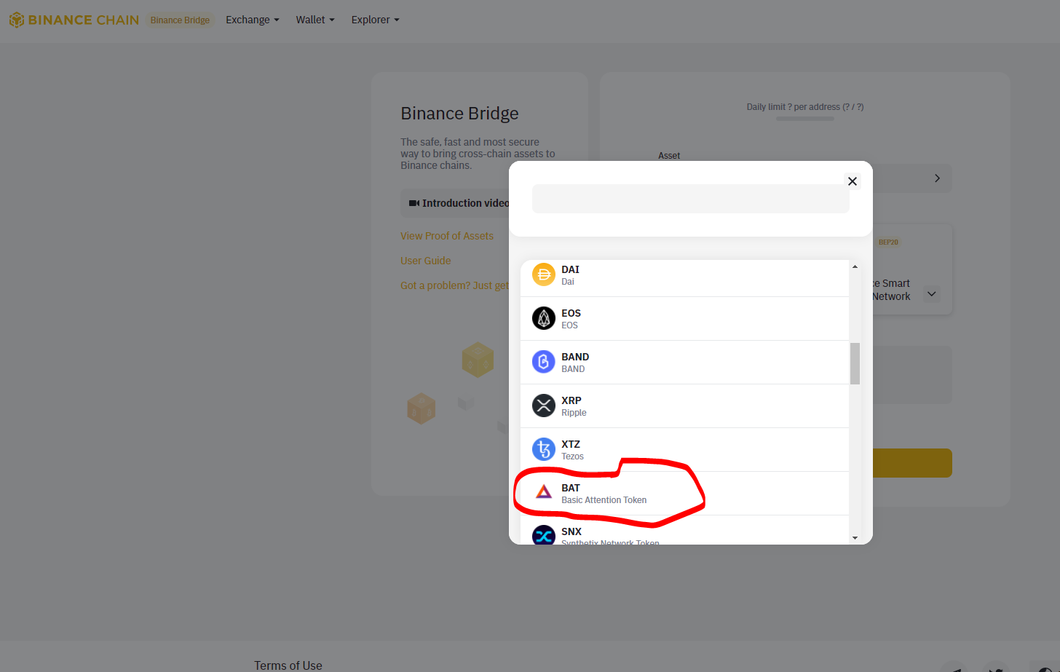This screenshot has width=1060, height=672.
Task: Choose the Tezos text label
Action: [x=572, y=456]
